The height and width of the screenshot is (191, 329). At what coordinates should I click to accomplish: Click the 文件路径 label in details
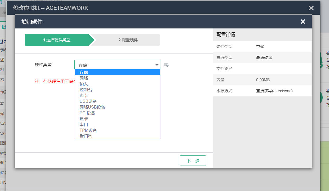(x=224, y=69)
